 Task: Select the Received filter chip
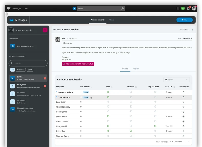[21, 70]
